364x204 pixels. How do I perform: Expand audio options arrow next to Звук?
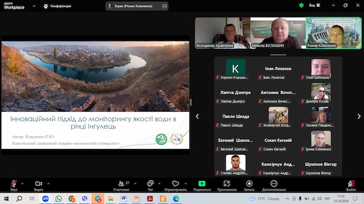22,184
